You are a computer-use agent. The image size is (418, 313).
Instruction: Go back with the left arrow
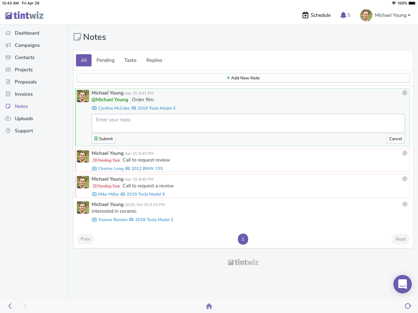10,306
